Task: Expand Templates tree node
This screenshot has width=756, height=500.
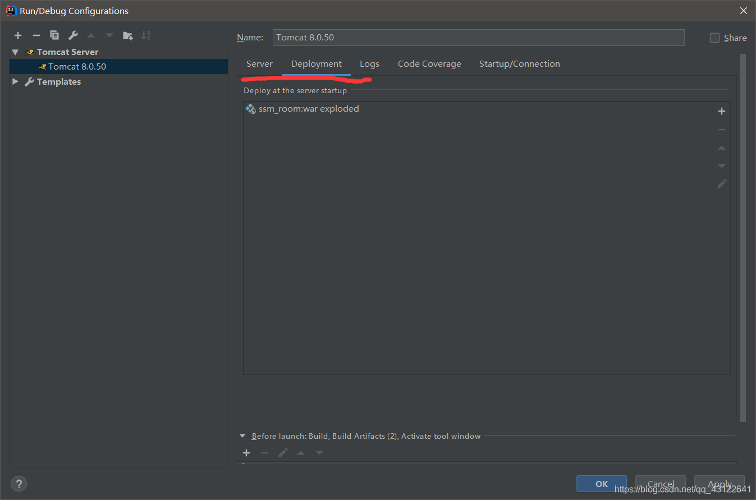Action: (15, 82)
